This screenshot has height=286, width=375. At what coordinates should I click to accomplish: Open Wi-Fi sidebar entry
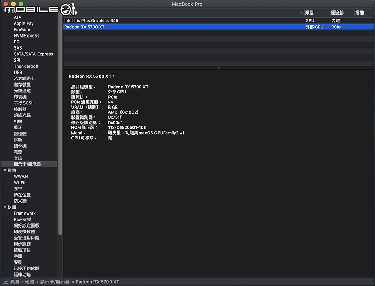click(19, 183)
